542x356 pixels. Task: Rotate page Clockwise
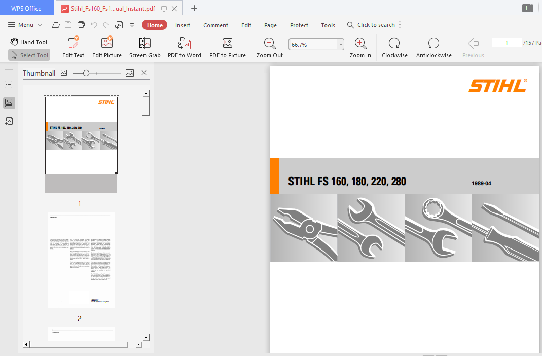[x=394, y=47]
